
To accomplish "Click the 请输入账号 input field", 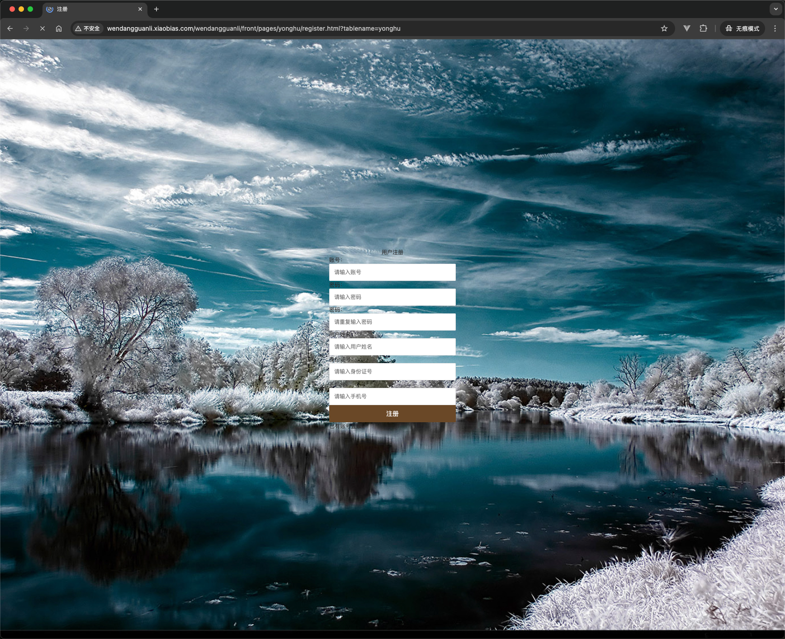I will point(392,272).
